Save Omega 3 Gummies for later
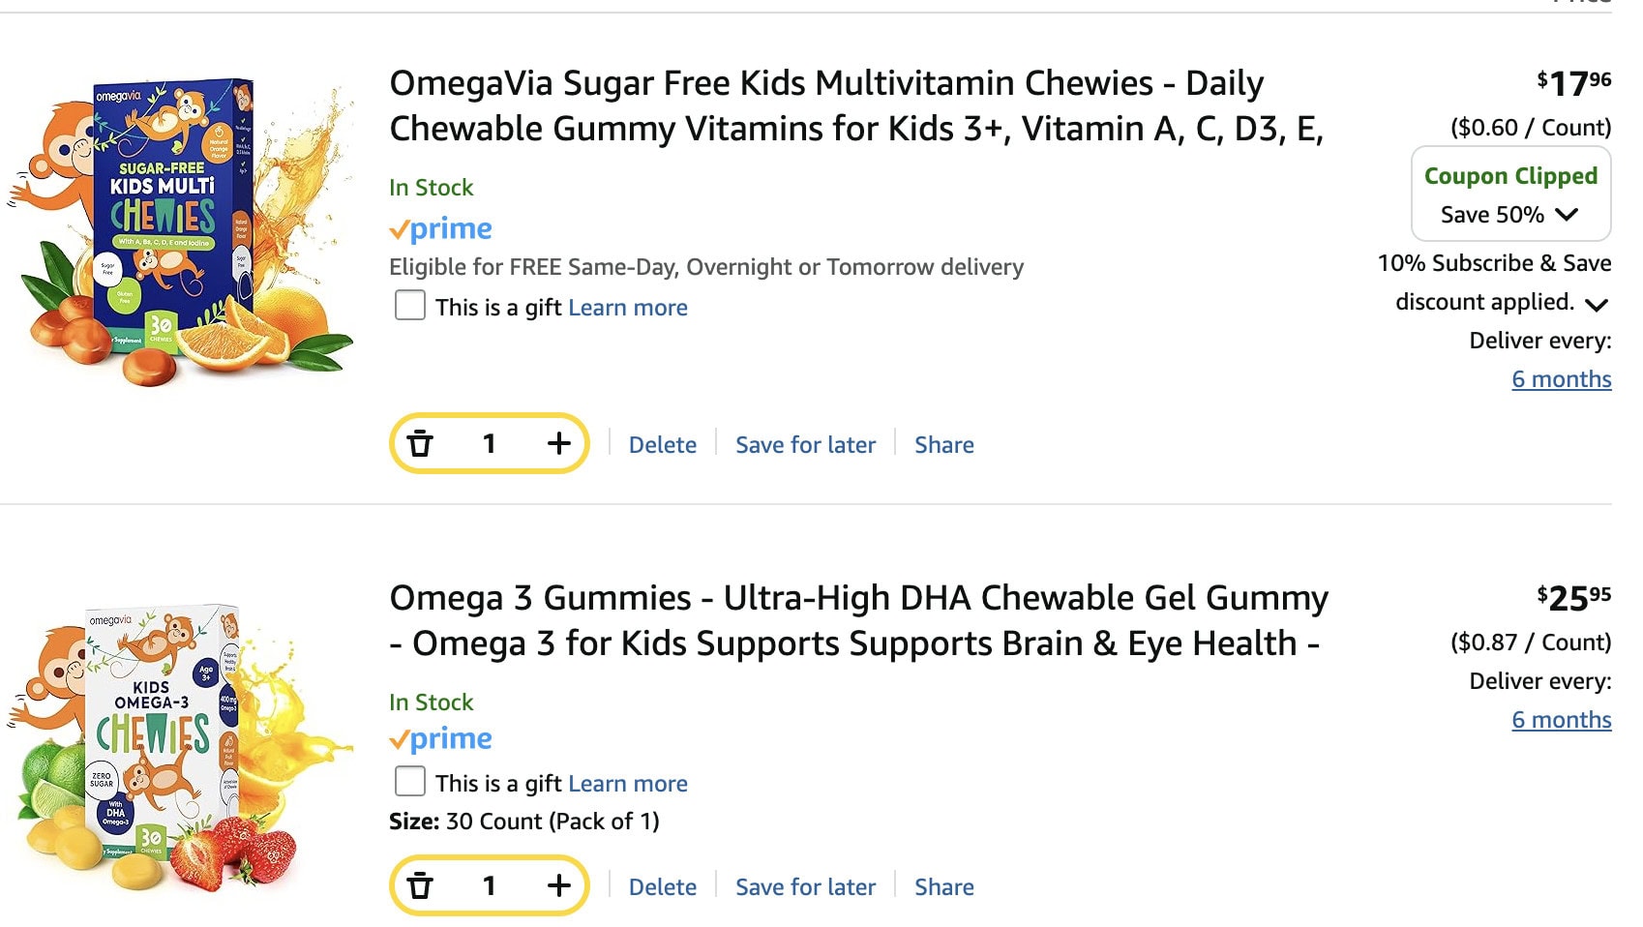This screenshot has height=927, width=1643. [x=805, y=887]
